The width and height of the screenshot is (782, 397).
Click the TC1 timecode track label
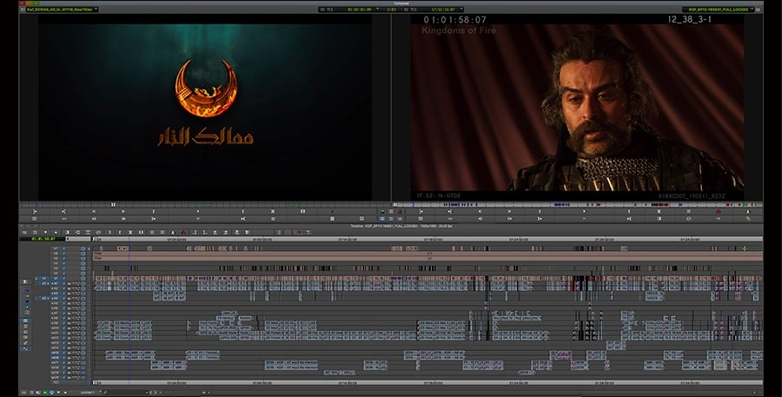pos(56,382)
